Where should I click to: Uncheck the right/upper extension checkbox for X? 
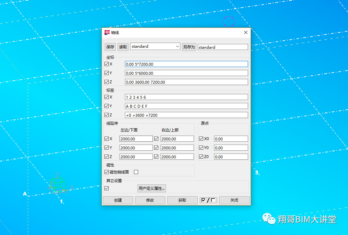pyautogui.click(x=157, y=138)
